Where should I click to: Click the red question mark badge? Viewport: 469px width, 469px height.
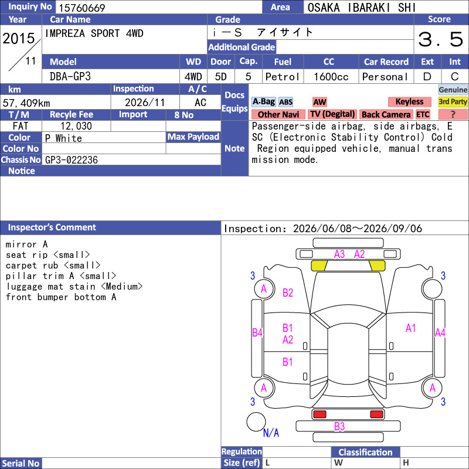453,114
